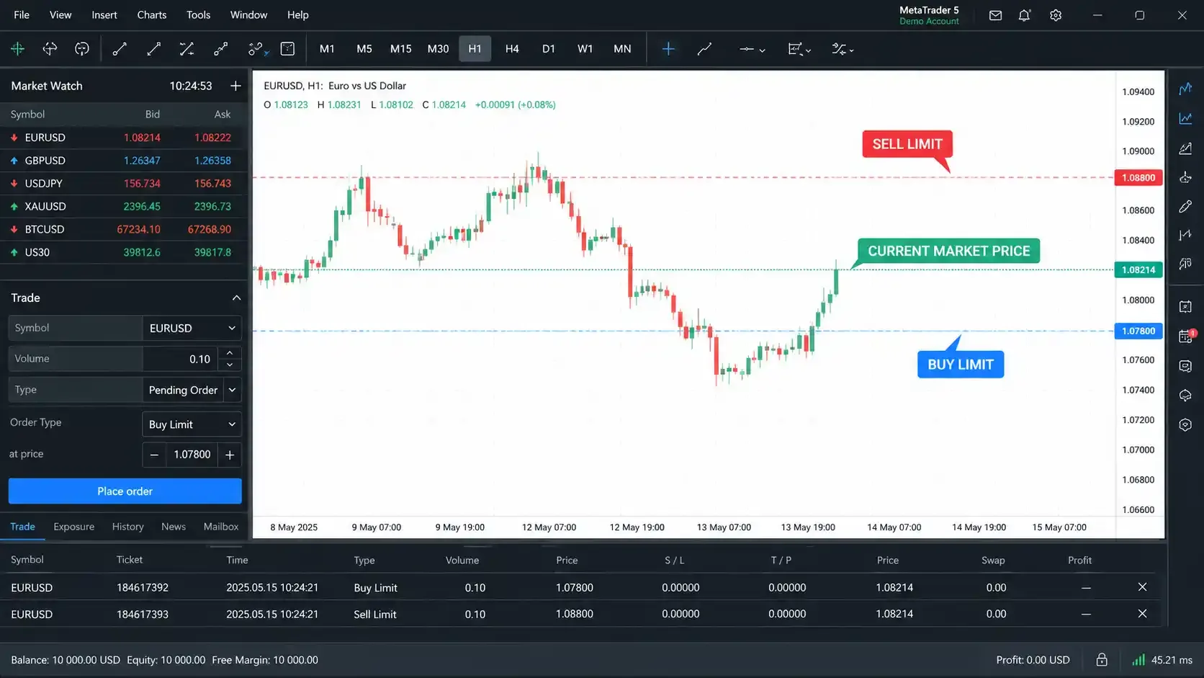The image size is (1204, 678).
Task: Sort orders by the Profit column header
Action: pyautogui.click(x=1079, y=560)
